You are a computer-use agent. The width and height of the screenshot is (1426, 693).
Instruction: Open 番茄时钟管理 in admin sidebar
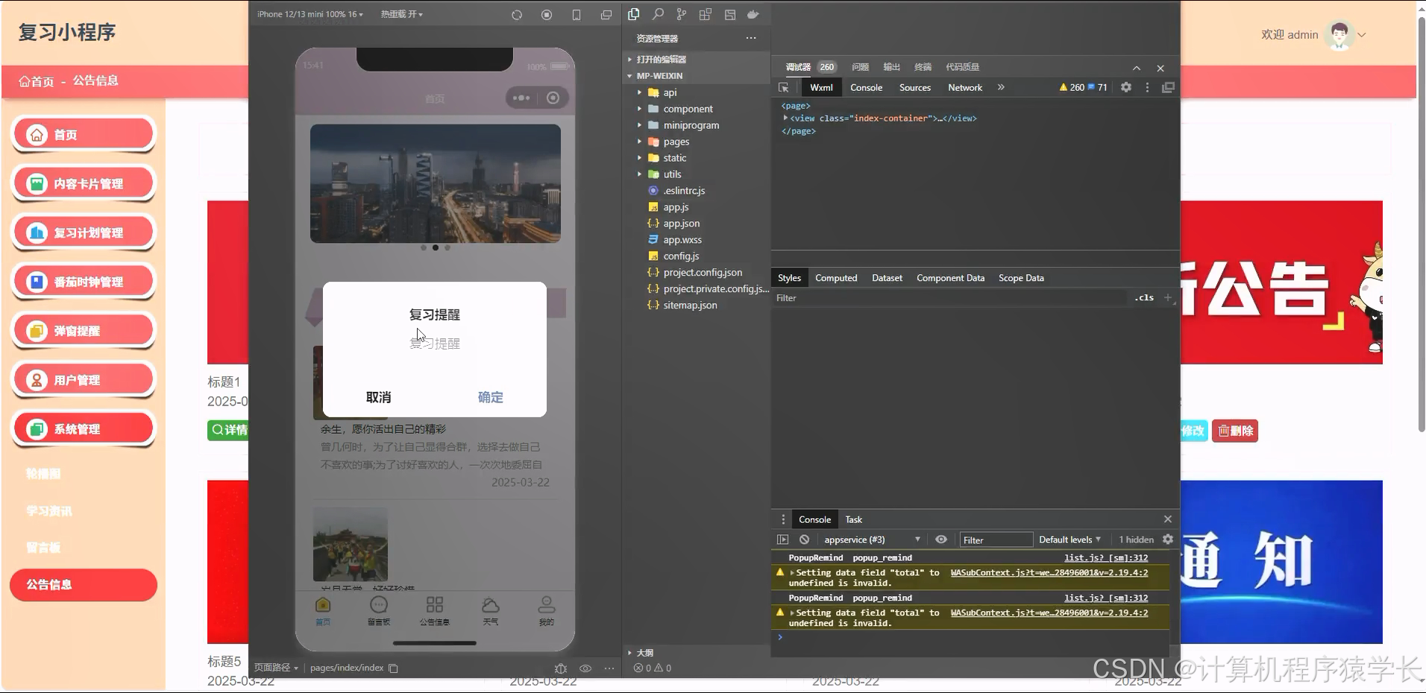coord(84,282)
